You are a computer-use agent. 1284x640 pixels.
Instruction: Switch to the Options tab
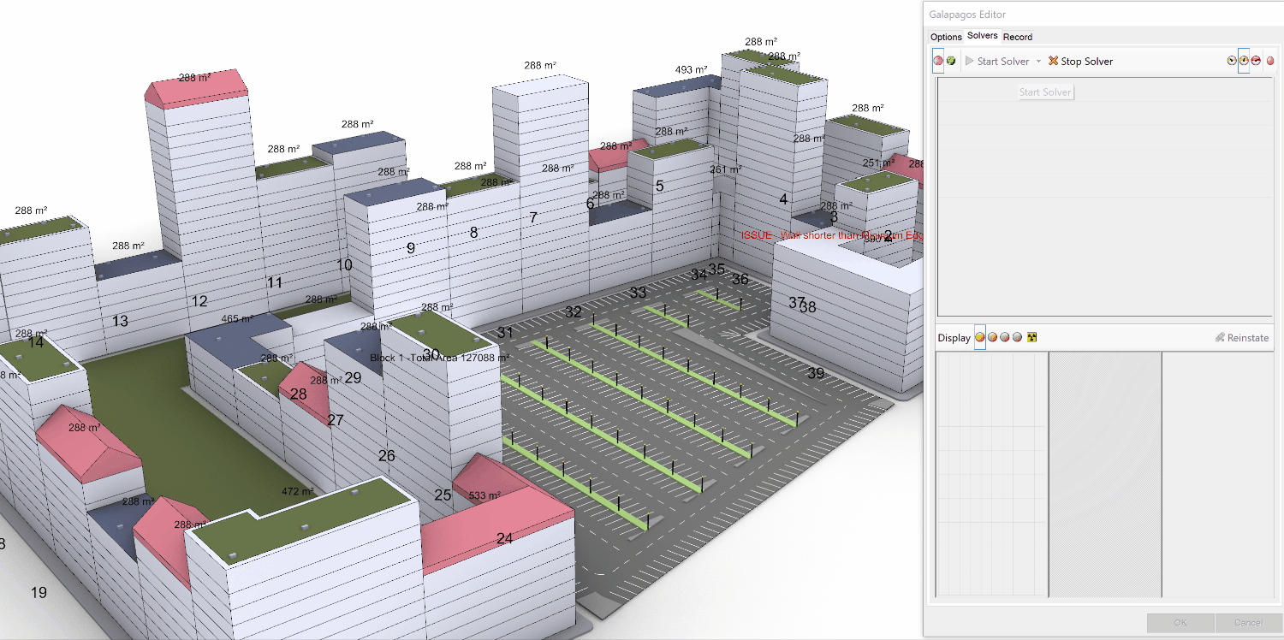946,37
